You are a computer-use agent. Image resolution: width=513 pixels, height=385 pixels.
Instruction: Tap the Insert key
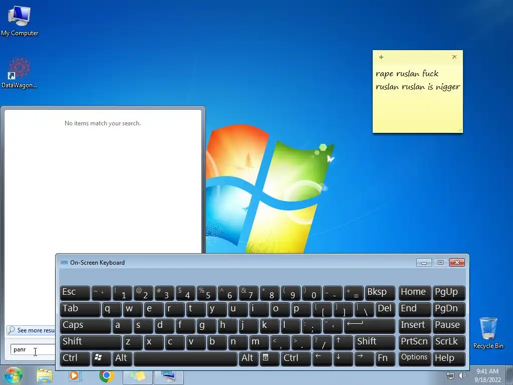point(414,326)
